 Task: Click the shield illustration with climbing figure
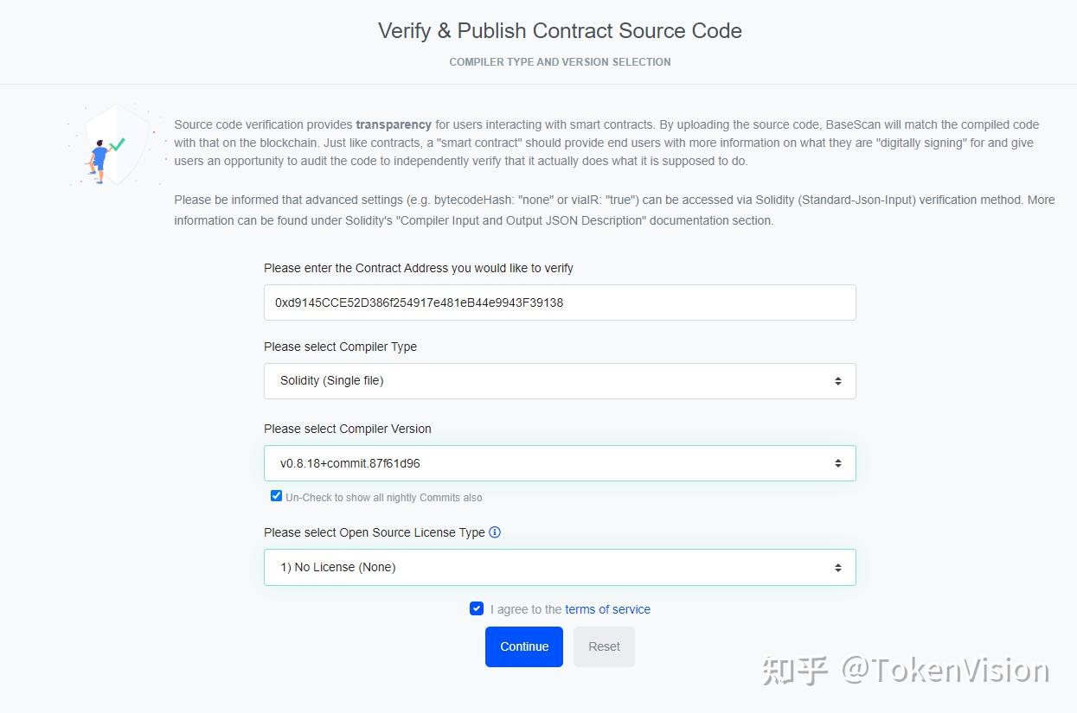[114, 144]
